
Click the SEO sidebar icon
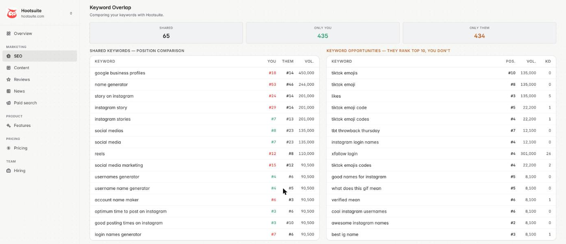(9, 56)
